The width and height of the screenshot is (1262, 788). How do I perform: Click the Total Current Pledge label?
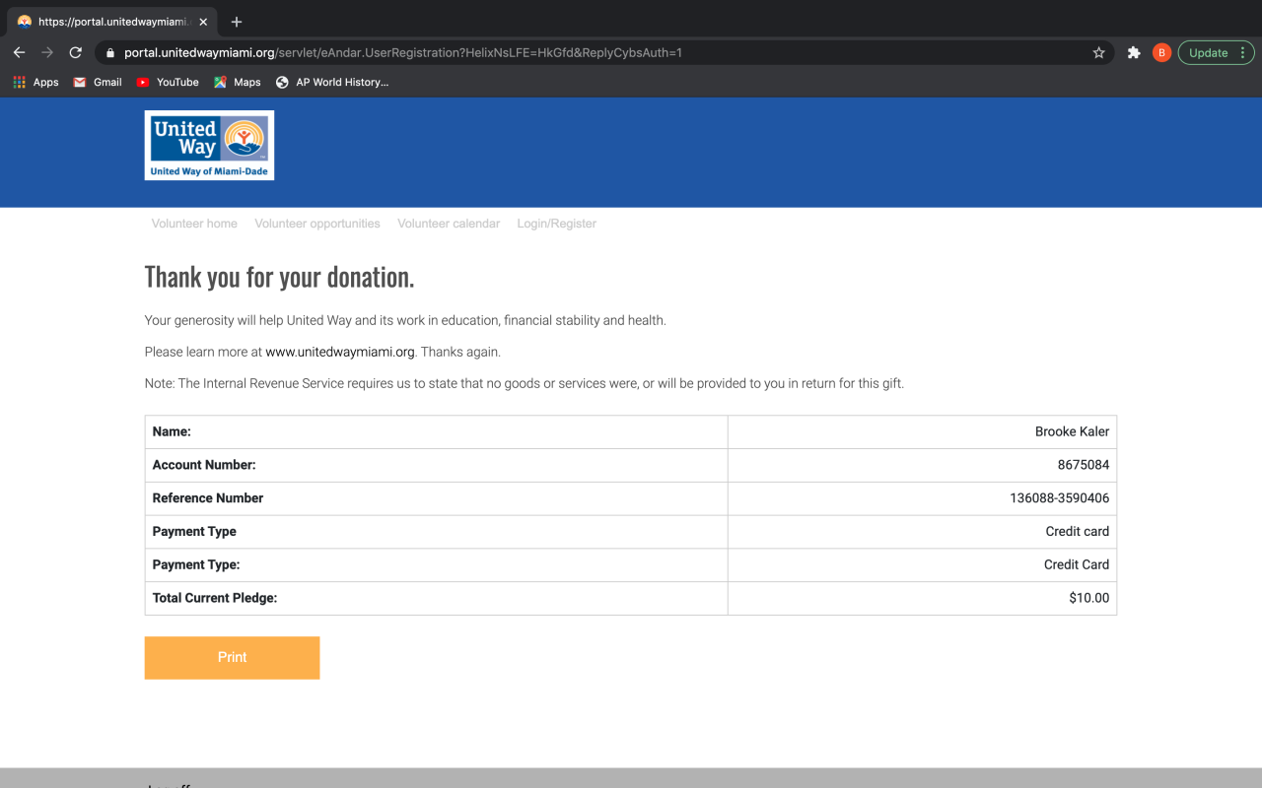tap(215, 598)
